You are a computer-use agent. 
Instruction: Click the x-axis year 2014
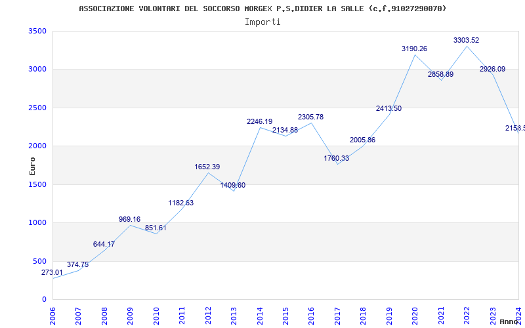(260, 316)
